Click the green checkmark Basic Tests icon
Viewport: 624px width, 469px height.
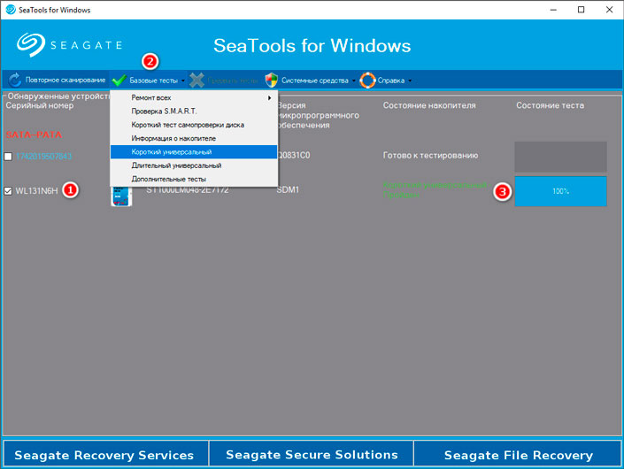point(119,80)
